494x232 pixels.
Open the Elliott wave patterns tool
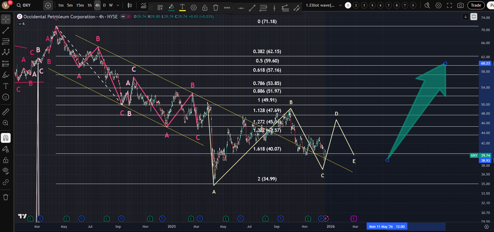(x=6, y=52)
